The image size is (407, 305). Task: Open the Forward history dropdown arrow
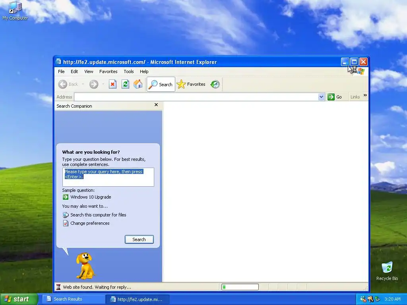[x=103, y=84]
